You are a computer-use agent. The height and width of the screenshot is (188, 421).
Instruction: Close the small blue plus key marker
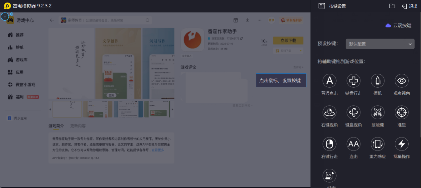click(12, 14)
